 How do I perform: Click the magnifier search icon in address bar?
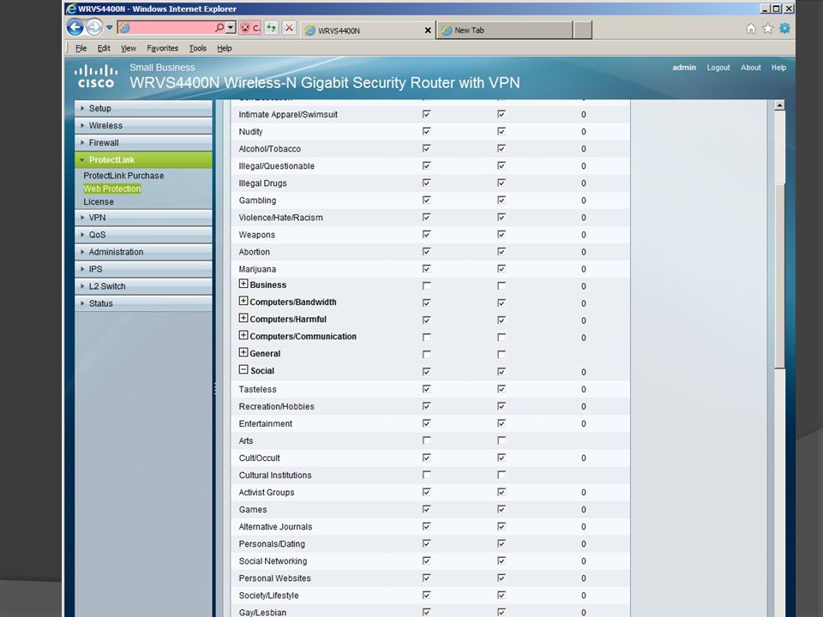tap(219, 27)
